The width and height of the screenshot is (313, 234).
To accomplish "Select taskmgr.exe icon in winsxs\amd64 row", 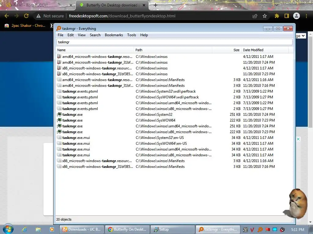I will (59, 126).
